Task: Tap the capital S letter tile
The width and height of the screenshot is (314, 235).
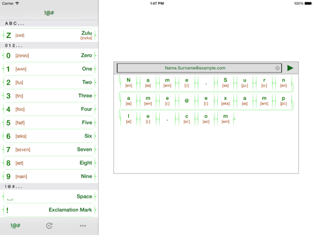Action: tap(225, 83)
